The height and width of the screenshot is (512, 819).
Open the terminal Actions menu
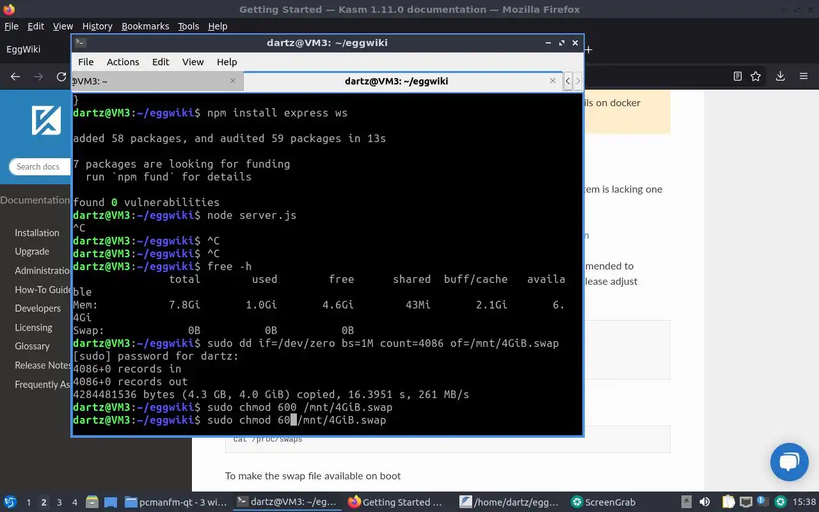click(x=123, y=62)
